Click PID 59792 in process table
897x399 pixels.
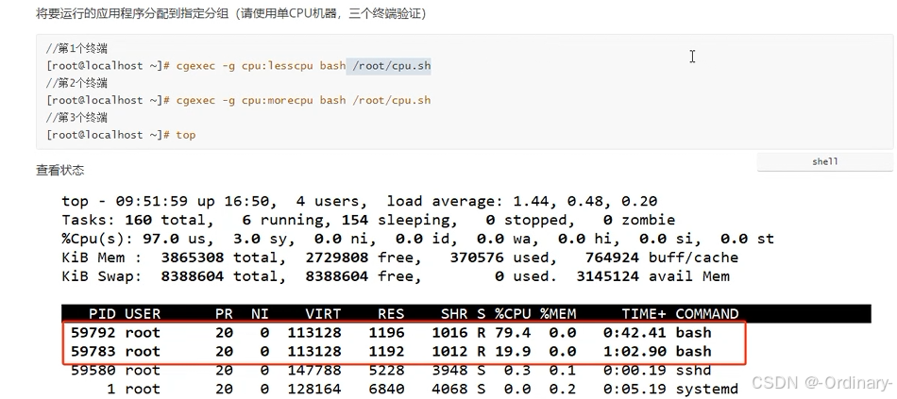(93, 333)
